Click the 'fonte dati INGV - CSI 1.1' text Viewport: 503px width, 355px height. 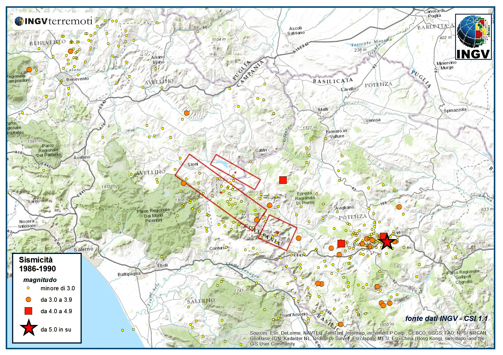point(446,318)
